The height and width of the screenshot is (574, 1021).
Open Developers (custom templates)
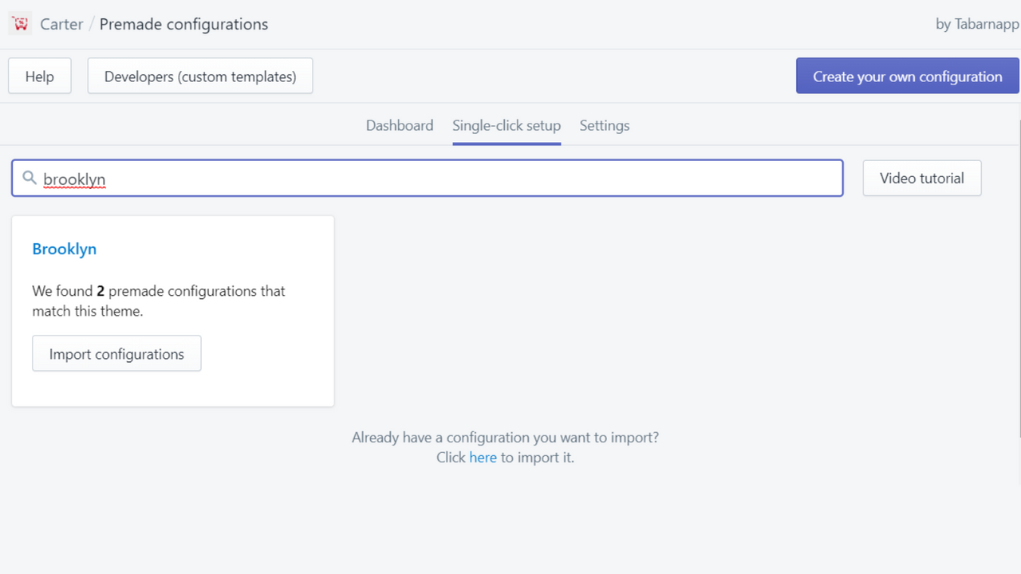199,76
